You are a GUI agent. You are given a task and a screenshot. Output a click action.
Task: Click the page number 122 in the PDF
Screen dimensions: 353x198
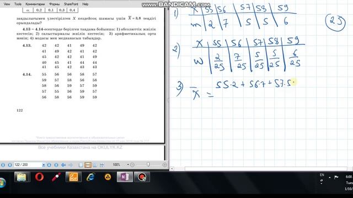click(20, 110)
